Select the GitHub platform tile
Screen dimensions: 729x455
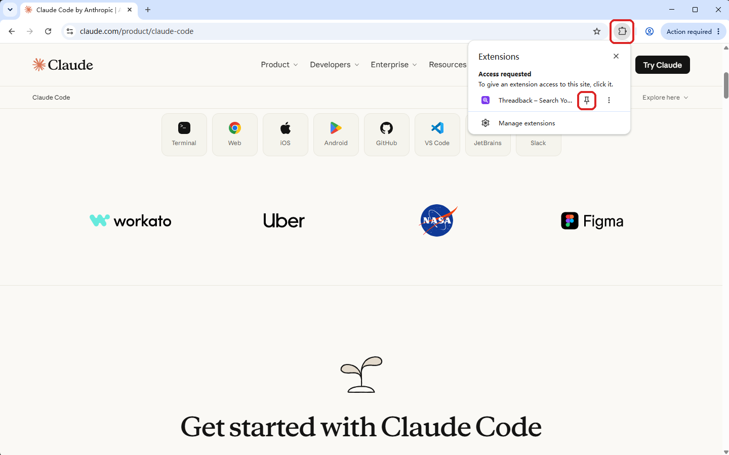click(x=387, y=134)
